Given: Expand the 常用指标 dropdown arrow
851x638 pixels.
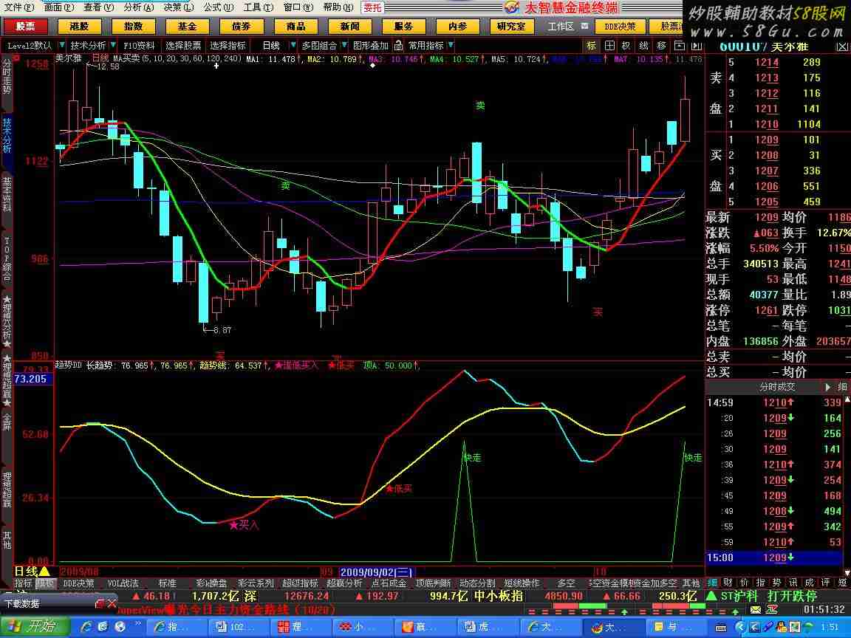Looking at the screenshot, I should [451, 45].
